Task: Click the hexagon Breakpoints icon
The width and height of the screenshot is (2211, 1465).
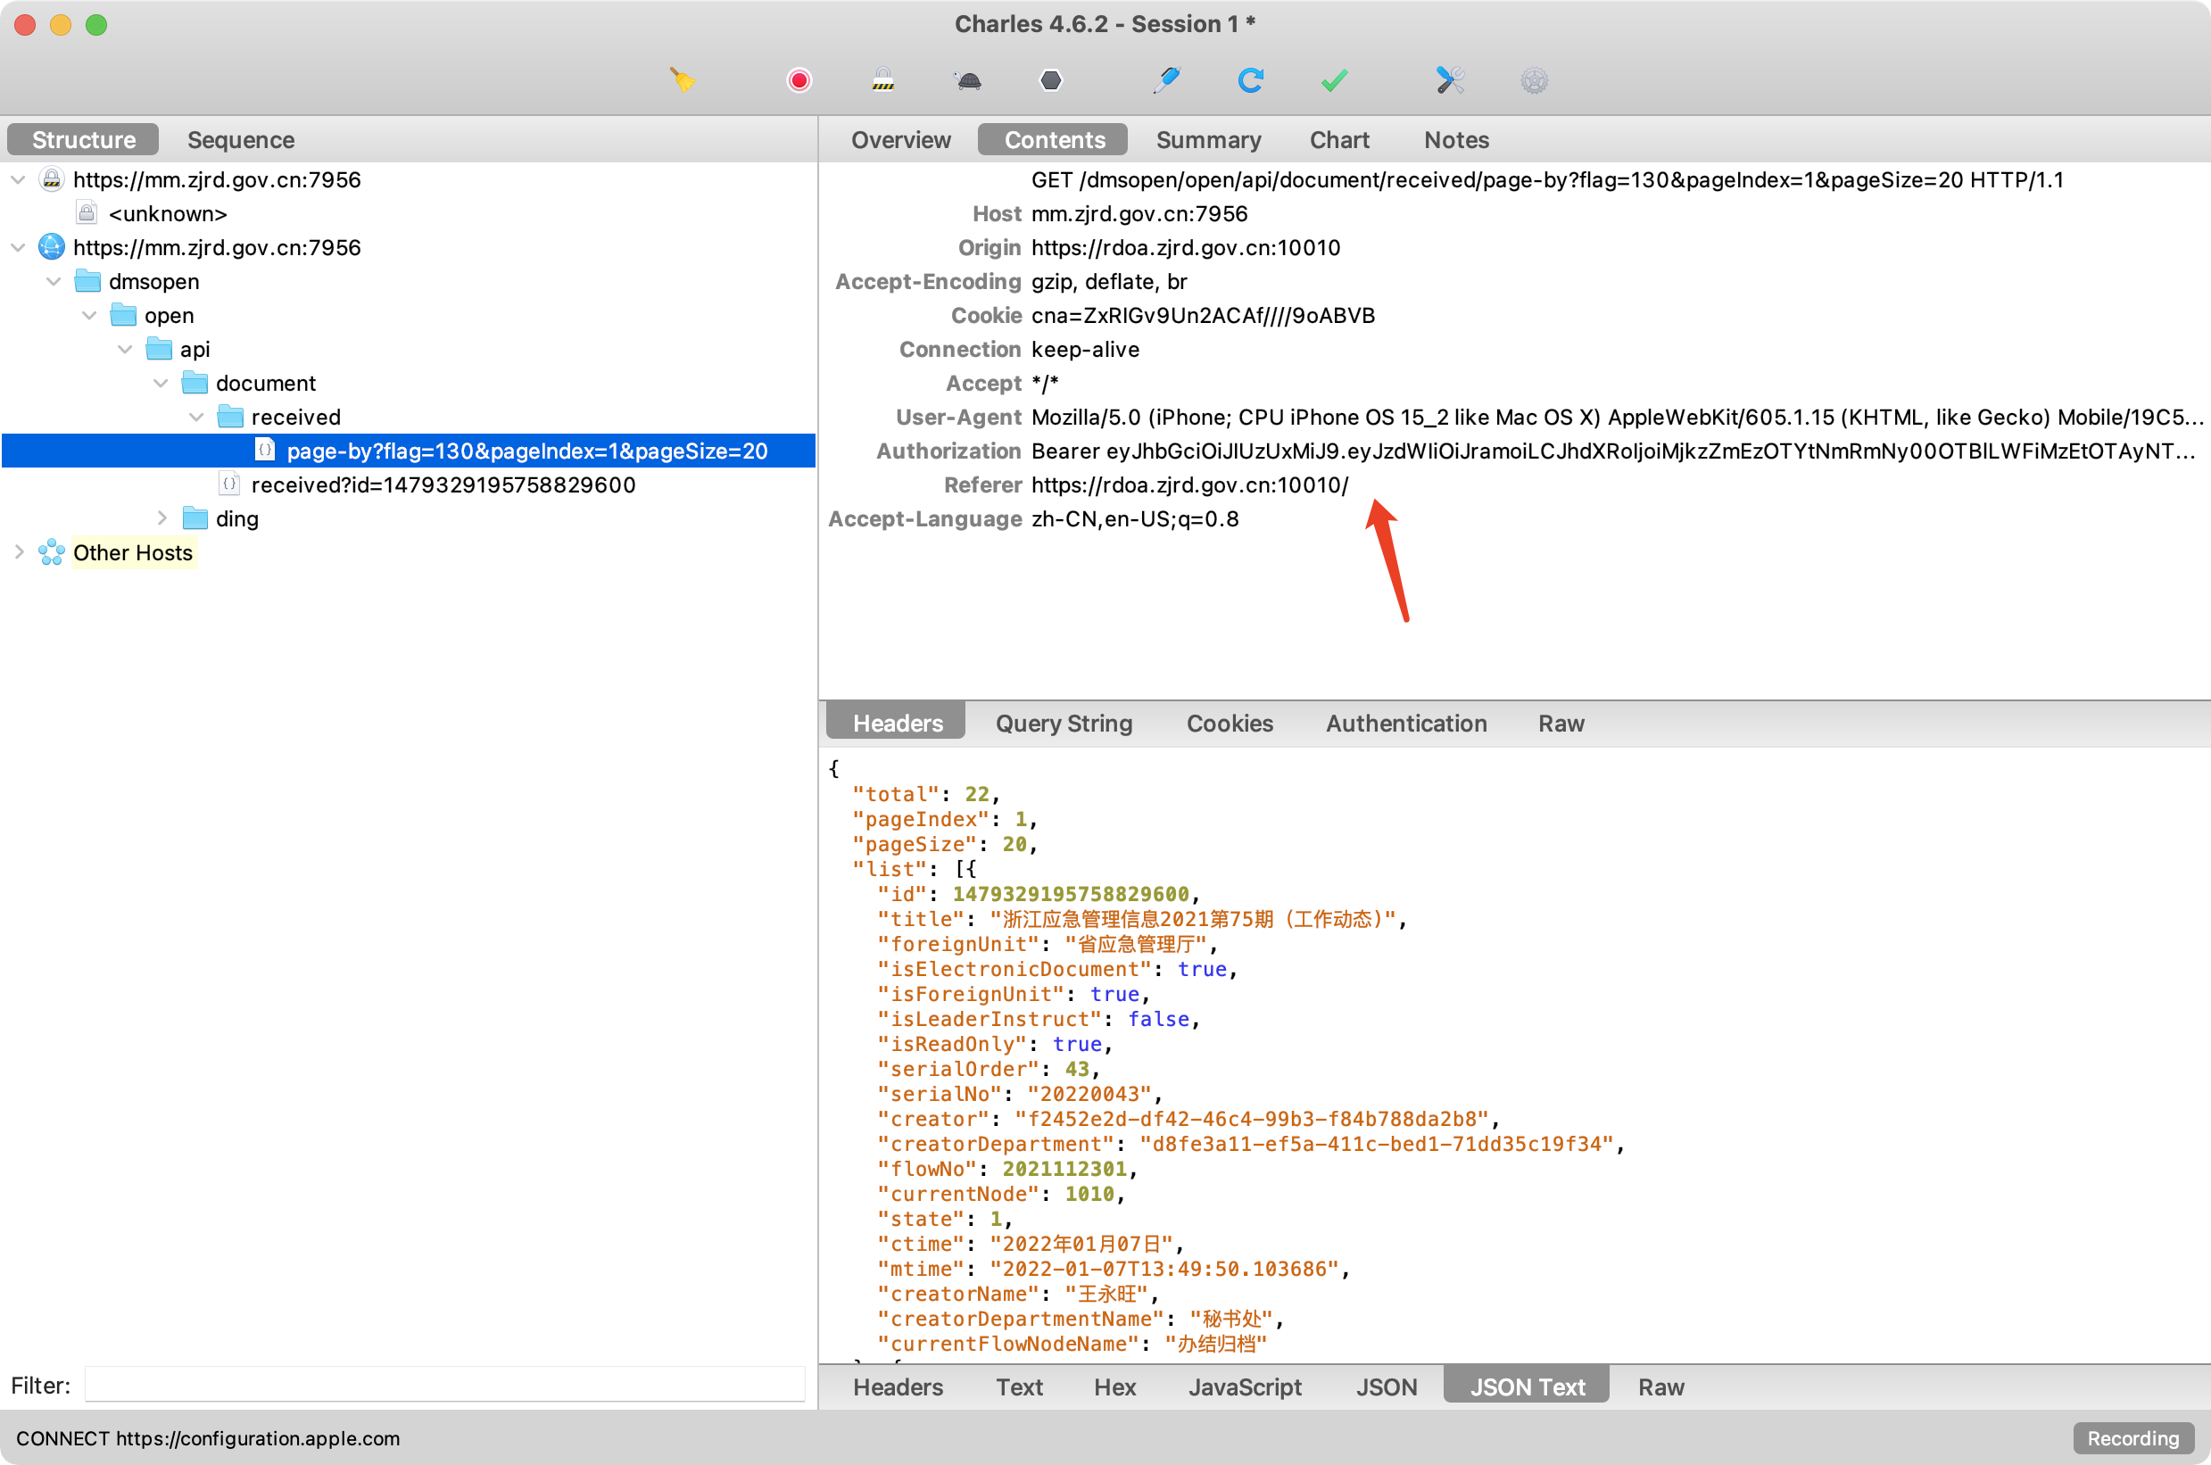Action: point(1051,80)
